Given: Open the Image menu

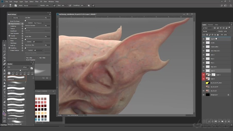Looking at the screenshot, I should [x=16, y=2].
